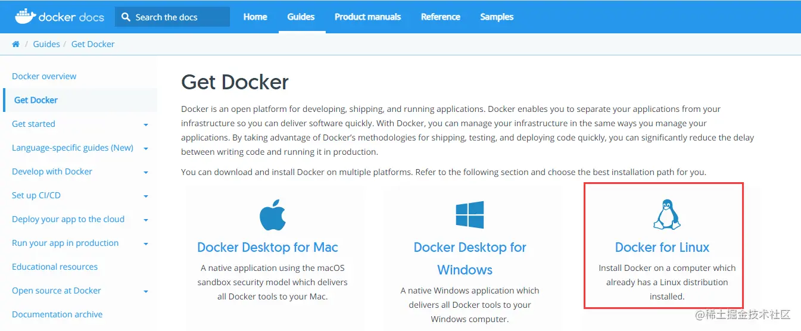Expand Run your app in production arrow

click(146, 244)
